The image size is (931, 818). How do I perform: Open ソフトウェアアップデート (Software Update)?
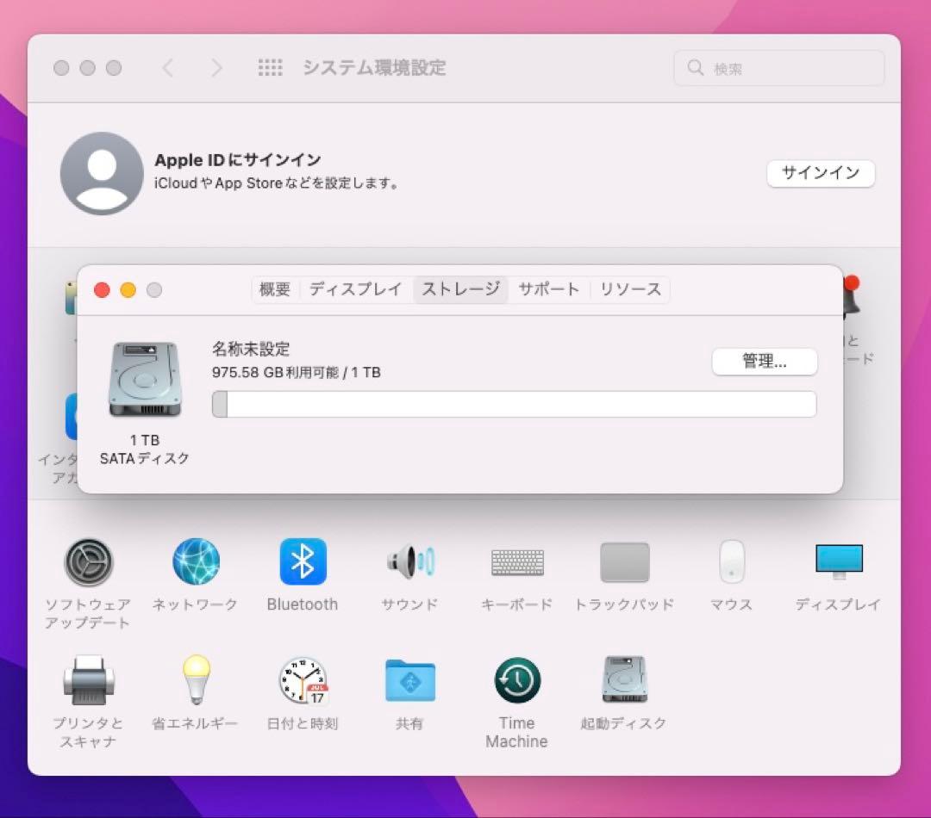(89, 561)
